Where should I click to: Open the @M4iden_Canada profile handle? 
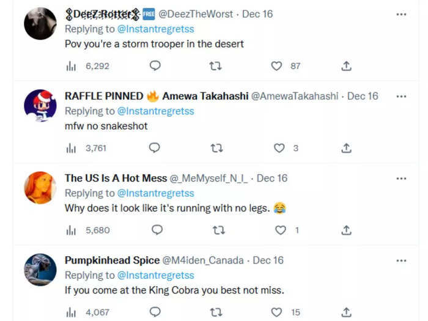[x=203, y=260]
